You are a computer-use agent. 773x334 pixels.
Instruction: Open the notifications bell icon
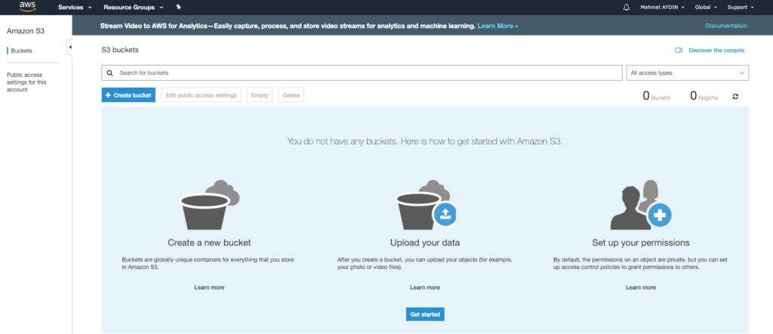coord(627,8)
